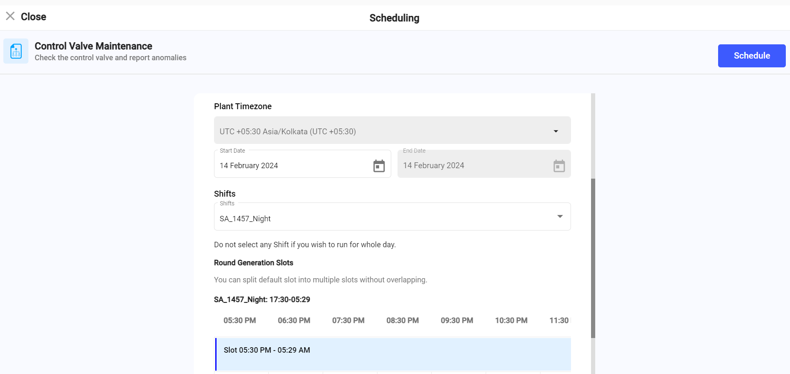790x374 pixels.
Task: Click the 06:30 PM timeline label
Action: [x=294, y=320]
